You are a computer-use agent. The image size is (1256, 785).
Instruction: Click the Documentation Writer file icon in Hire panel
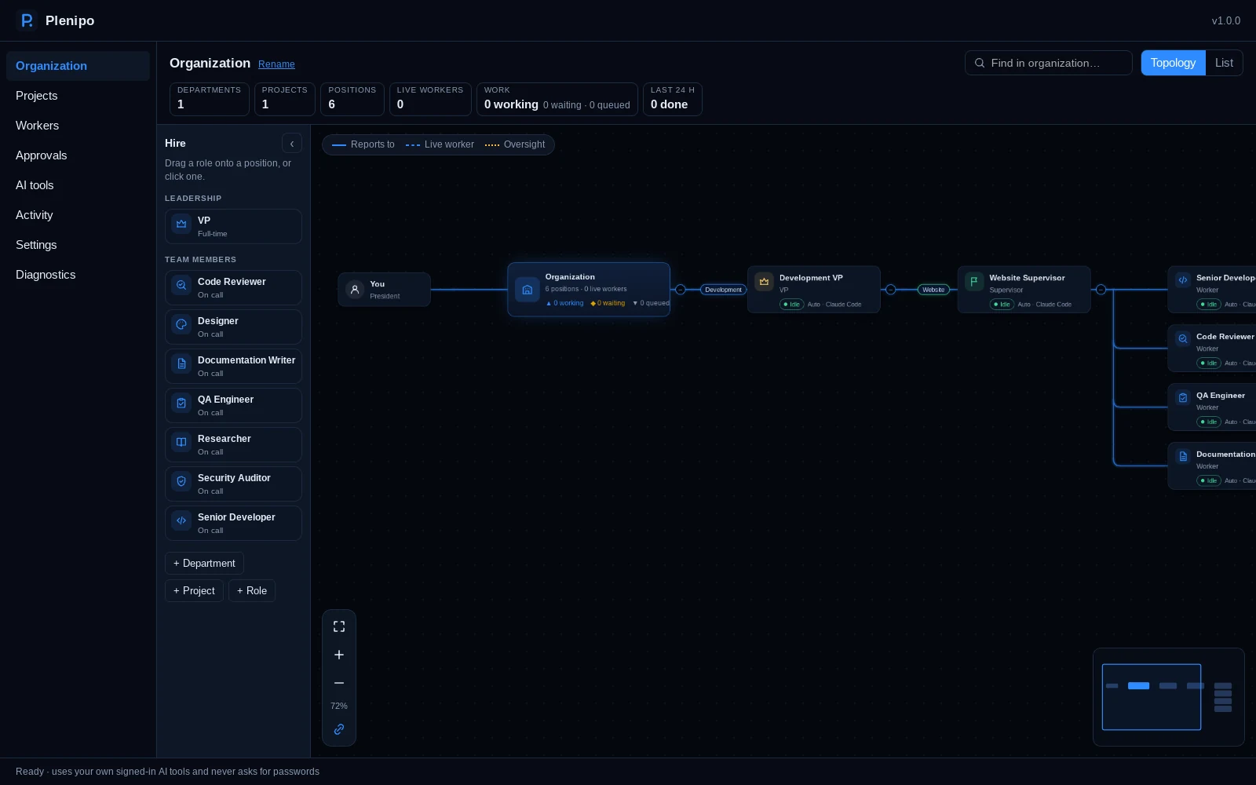pyautogui.click(x=181, y=363)
